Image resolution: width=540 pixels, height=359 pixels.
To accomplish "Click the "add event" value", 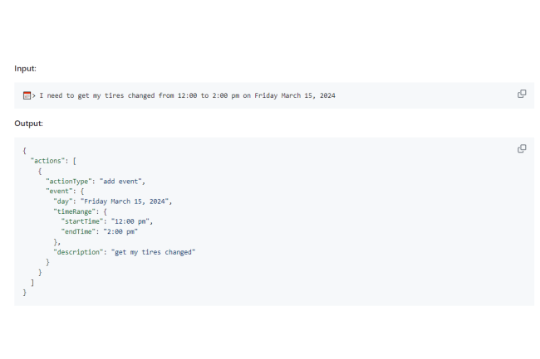I will point(122,180).
